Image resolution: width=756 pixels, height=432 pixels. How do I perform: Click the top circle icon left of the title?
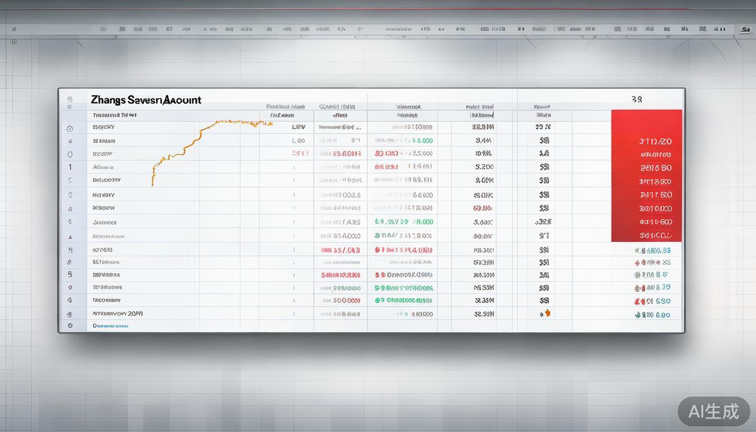pyautogui.click(x=70, y=98)
